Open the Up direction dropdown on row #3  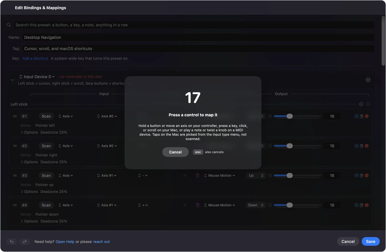click(x=256, y=175)
